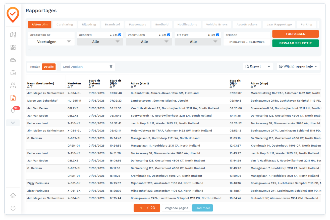Select the vehicle car icon in sidebar

(x=13, y=60)
